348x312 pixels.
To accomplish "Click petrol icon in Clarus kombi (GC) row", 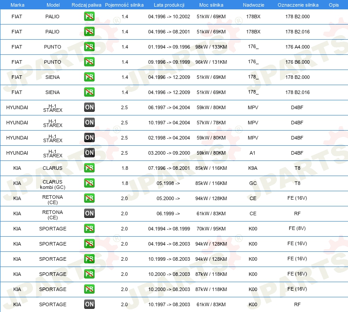I will tap(89, 183).
